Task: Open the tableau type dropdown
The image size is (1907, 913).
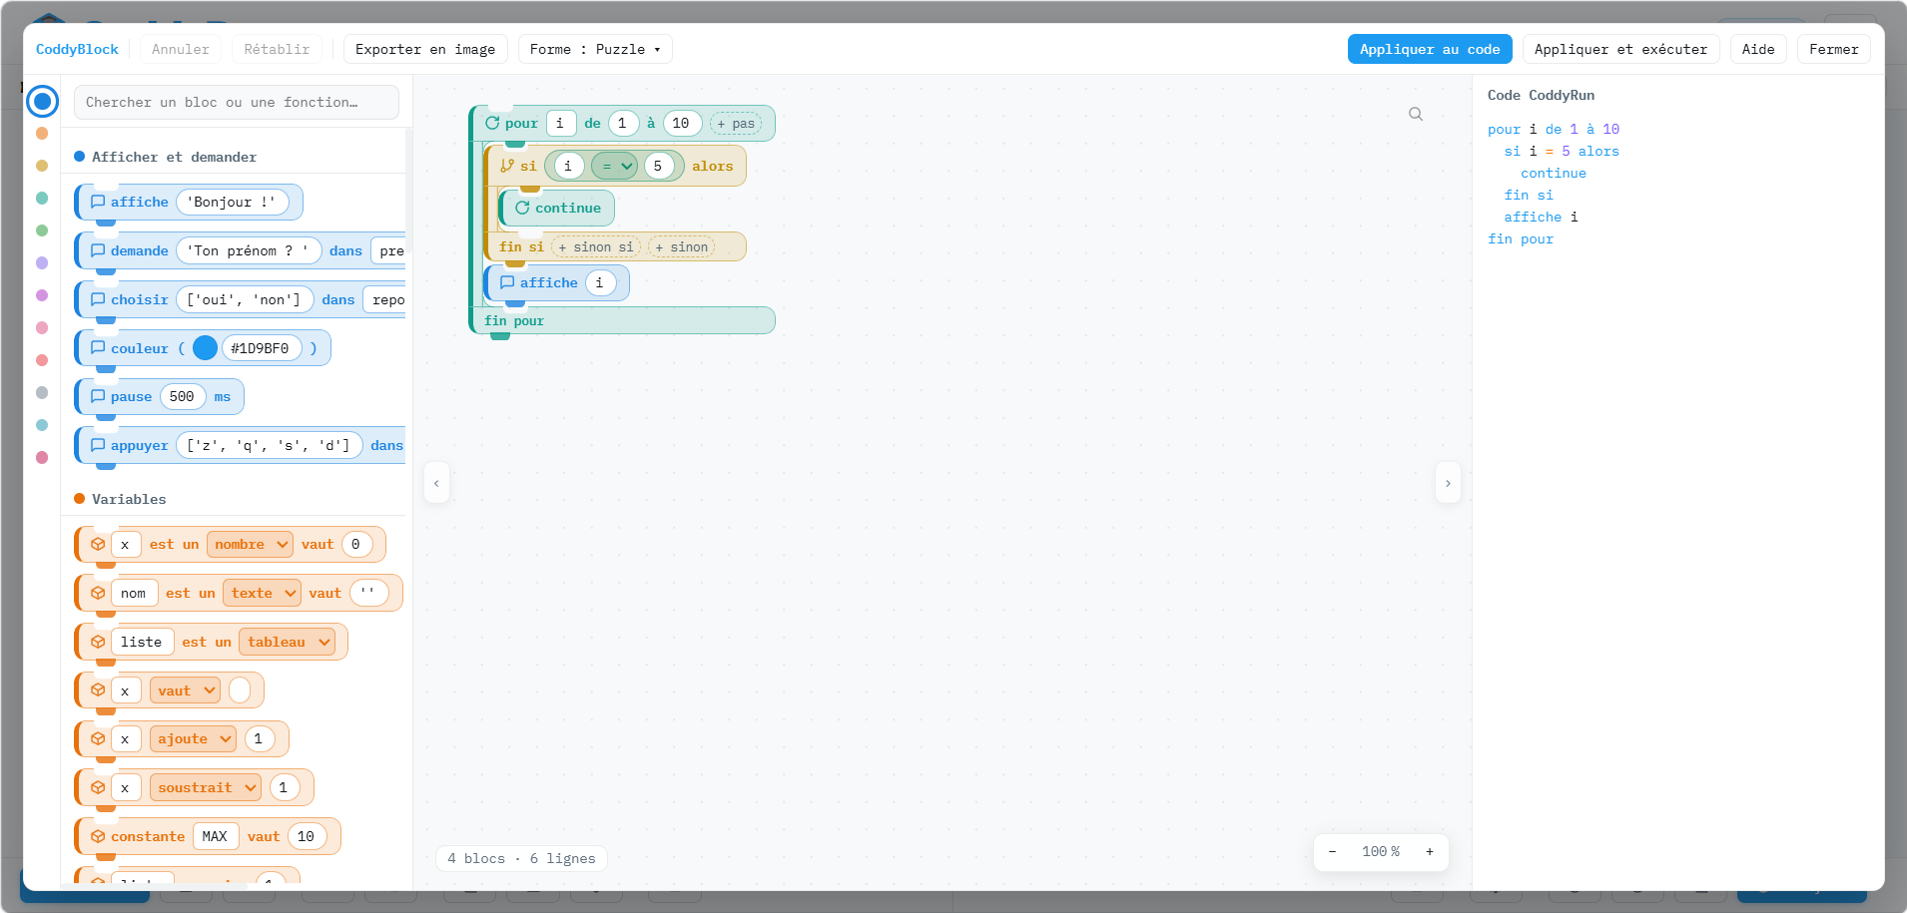Action: click(288, 642)
